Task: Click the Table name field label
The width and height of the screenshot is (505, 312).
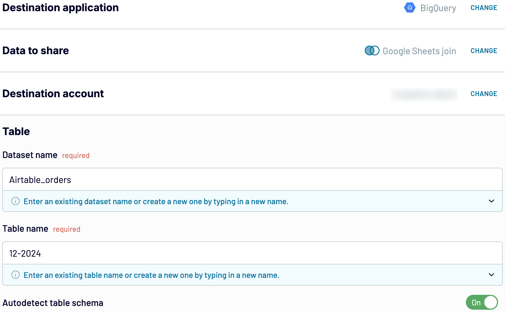Action: click(x=25, y=229)
